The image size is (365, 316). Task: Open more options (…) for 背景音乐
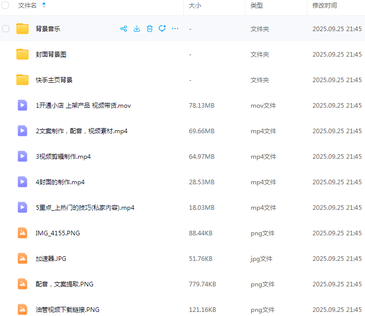[175, 29]
